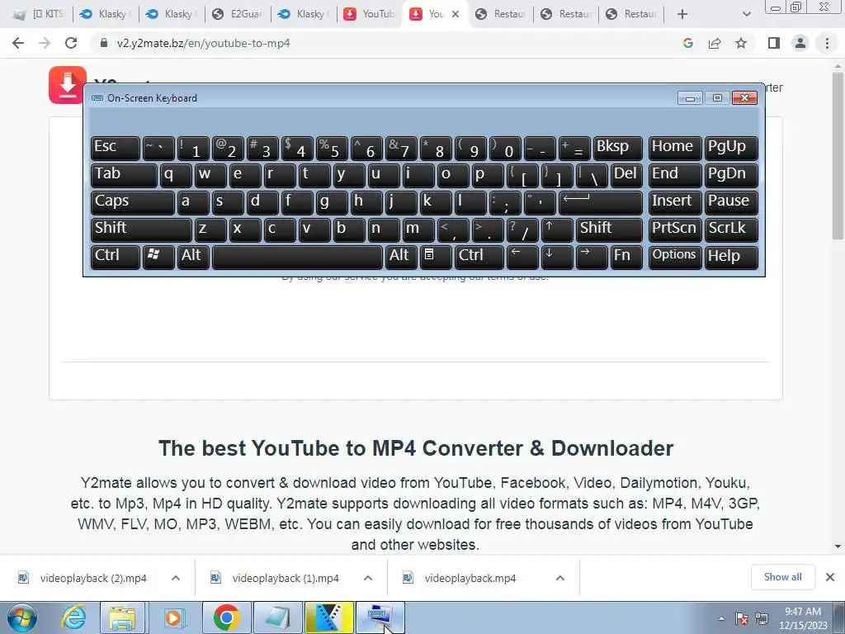Open Windows Explorer folder in taskbar

click(x=122, y=617)
